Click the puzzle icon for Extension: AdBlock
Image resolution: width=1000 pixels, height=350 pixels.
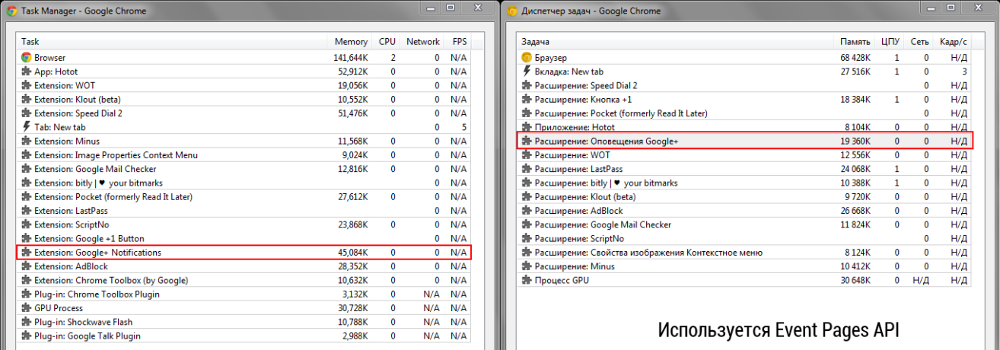pos(26,266)
